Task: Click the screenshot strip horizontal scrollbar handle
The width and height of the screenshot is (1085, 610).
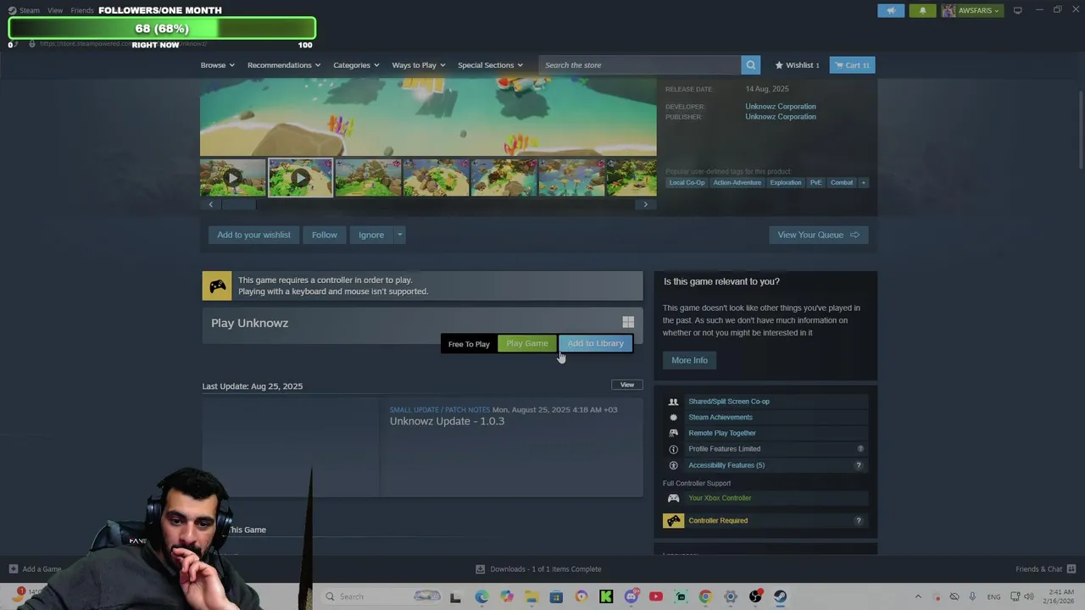Action: click(238, 204)
